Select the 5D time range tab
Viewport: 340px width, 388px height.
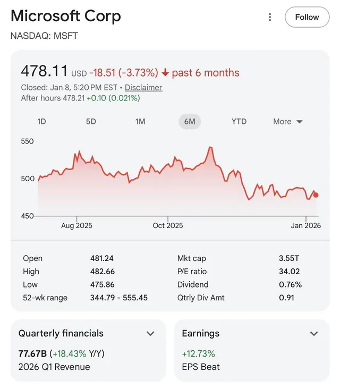coord(91,121)
